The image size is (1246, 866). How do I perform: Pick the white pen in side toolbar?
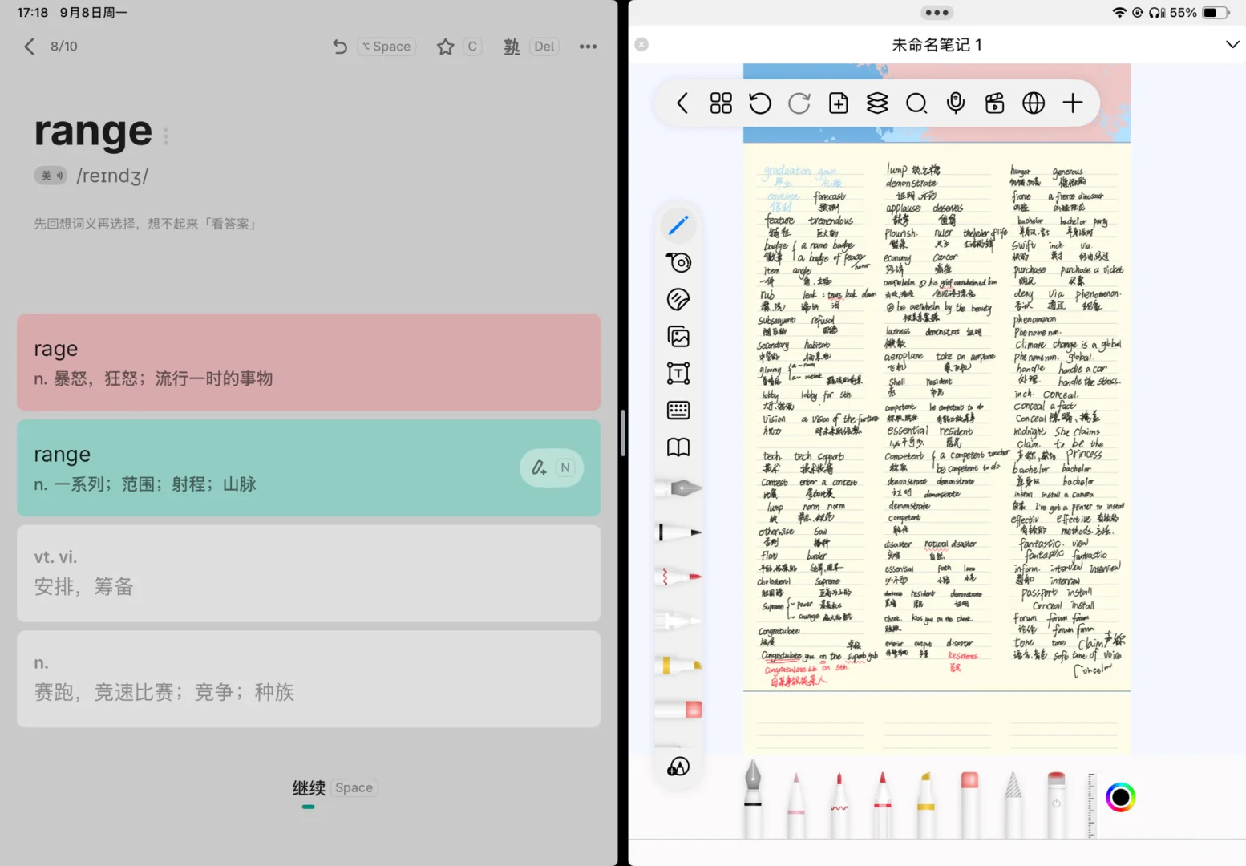(678, 621)
